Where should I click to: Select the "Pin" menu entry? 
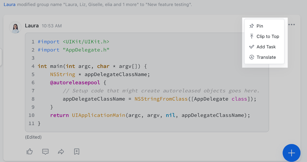click(x=260, y=26)
